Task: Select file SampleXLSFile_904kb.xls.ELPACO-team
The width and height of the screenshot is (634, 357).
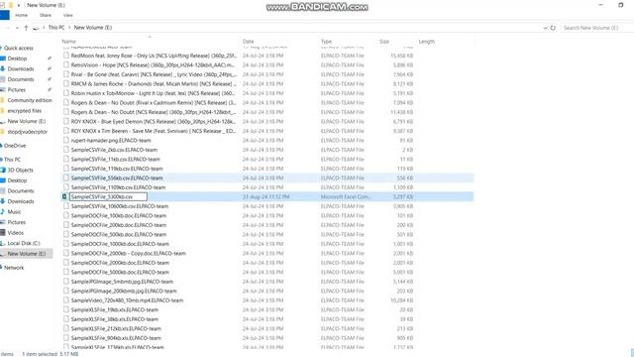Action: pyautogui.click(x=116, y=338)
